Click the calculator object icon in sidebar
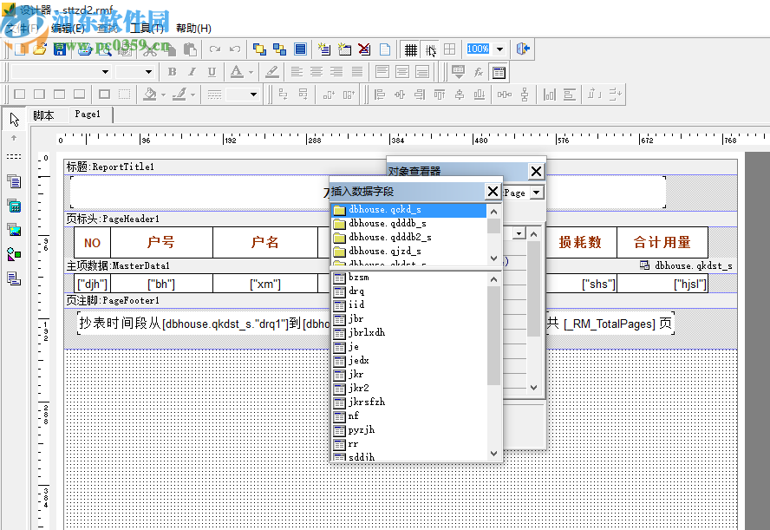Viewport: 770px width, 530px height. [14, 206]
